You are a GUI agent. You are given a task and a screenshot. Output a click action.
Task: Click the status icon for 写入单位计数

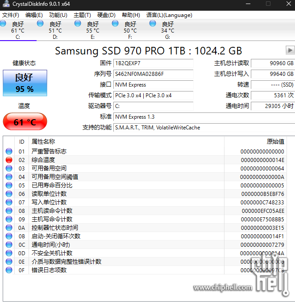pyautogui.click(x=9, y=202)
